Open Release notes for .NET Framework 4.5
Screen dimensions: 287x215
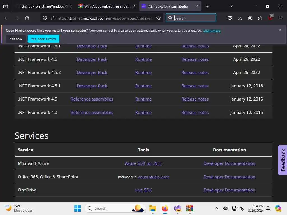tap(195, 99)
